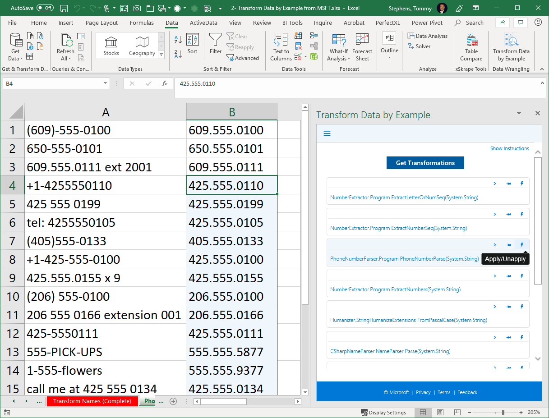The width and height of the screenshot is (549, 418).
Task: Click the Consolidate icon
Action: coord(314,36)
